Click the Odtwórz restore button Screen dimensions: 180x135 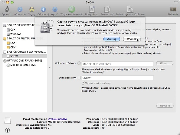(165, 106)
